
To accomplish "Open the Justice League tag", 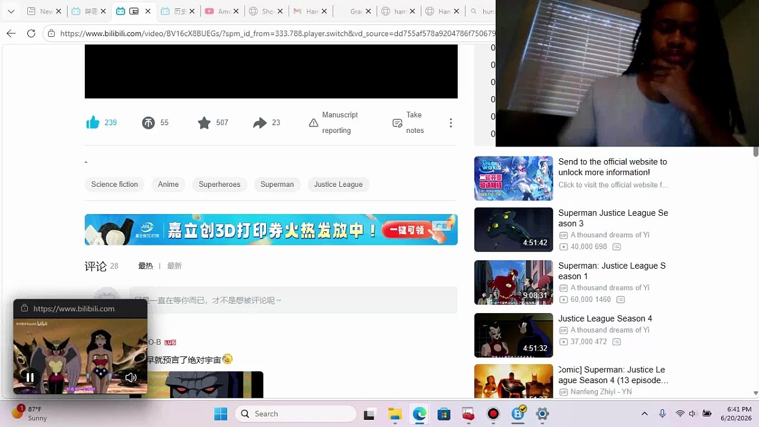I will 338,184.
